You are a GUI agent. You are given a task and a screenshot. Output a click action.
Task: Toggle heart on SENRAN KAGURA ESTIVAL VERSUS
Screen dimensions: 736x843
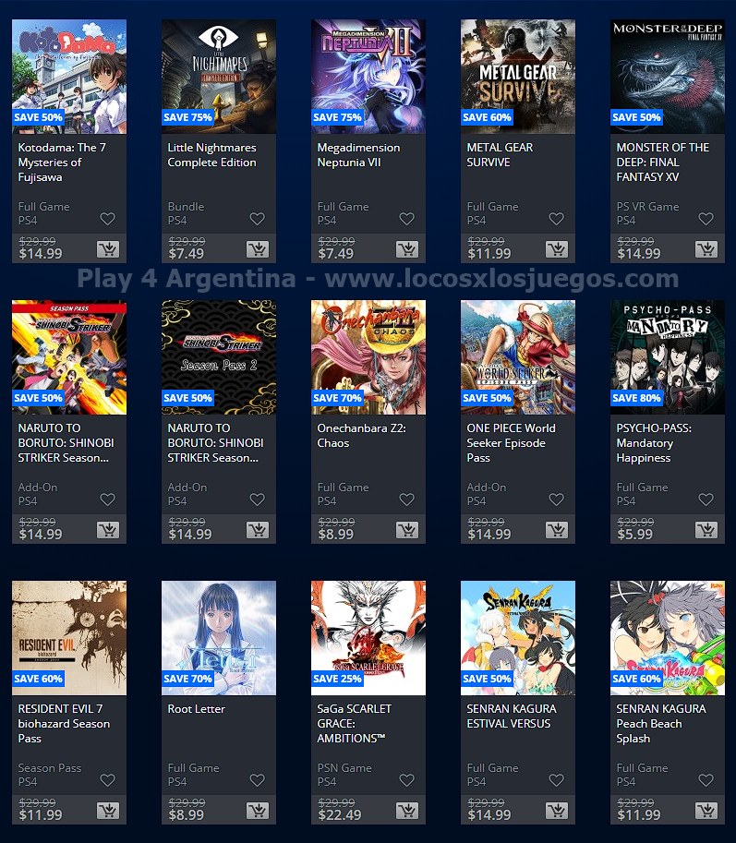(557, 780)
